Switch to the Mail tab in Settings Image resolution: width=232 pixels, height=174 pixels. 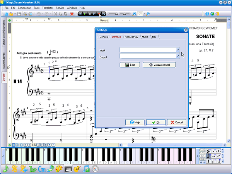click(x=154, y=37)
